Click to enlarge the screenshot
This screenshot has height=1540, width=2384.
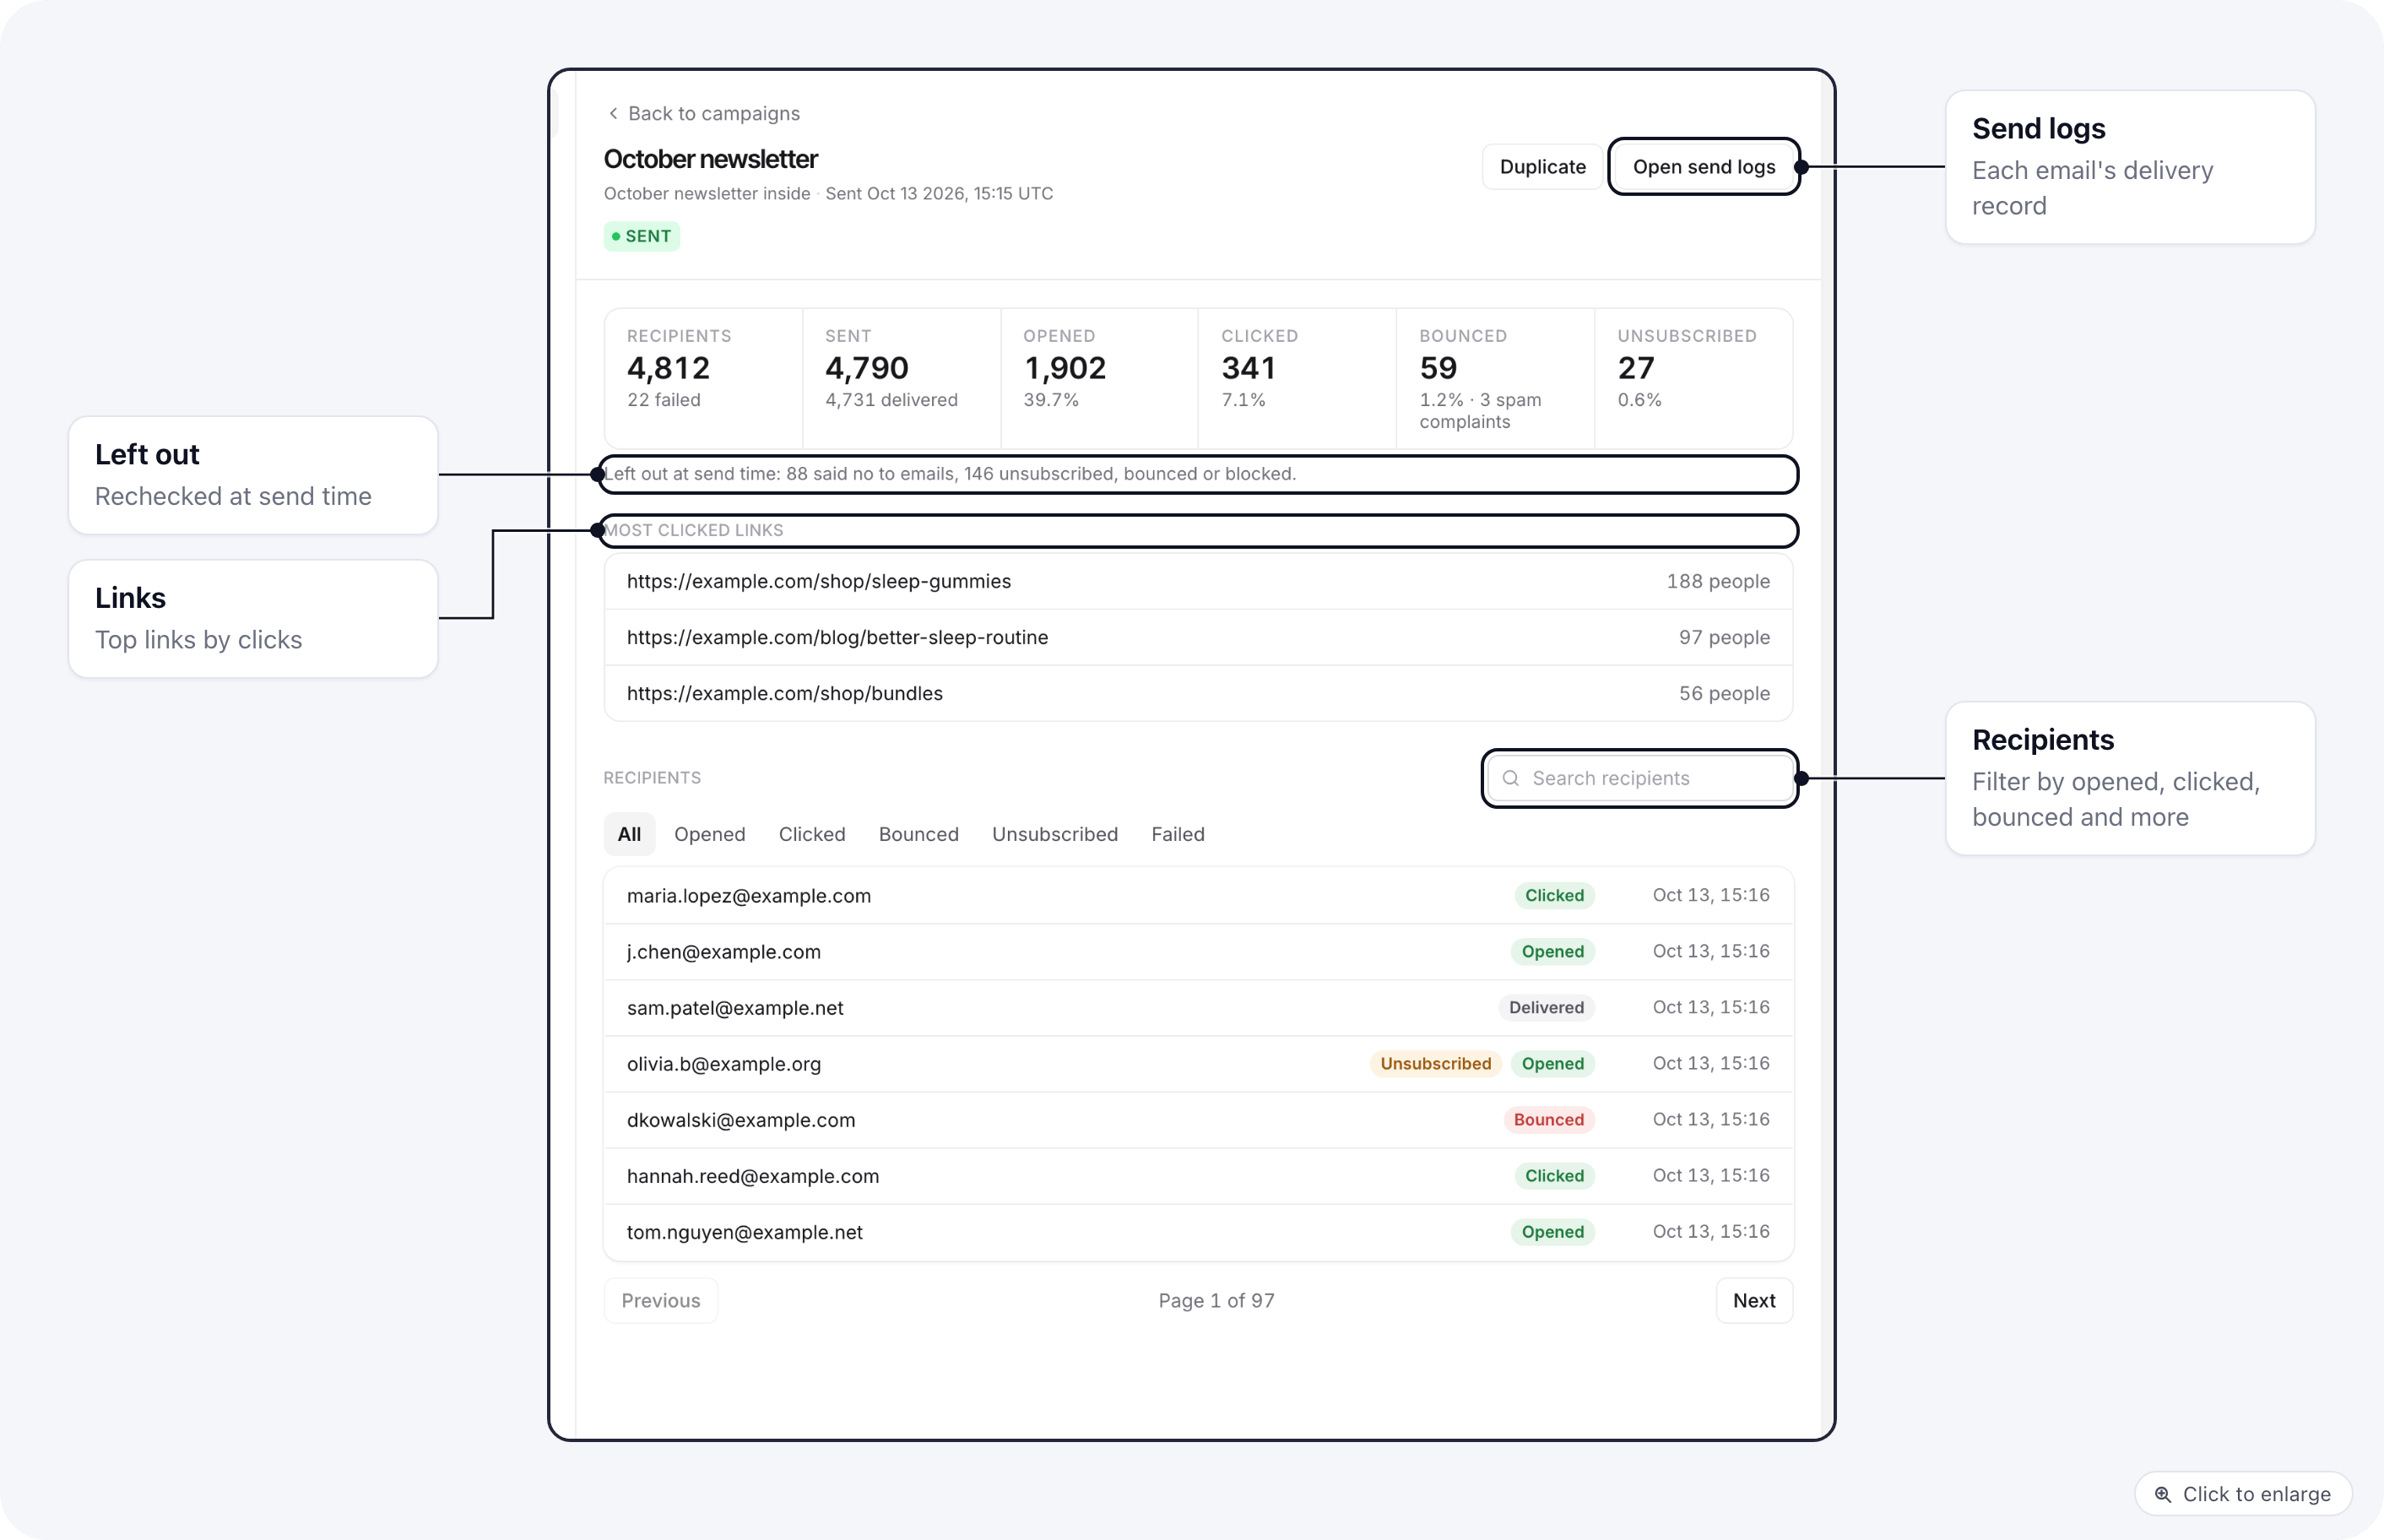tap(2243, 1494)
